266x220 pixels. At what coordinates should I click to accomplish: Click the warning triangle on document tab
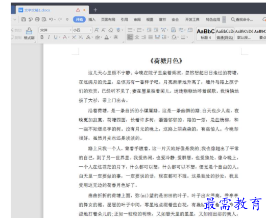(78, 10)
